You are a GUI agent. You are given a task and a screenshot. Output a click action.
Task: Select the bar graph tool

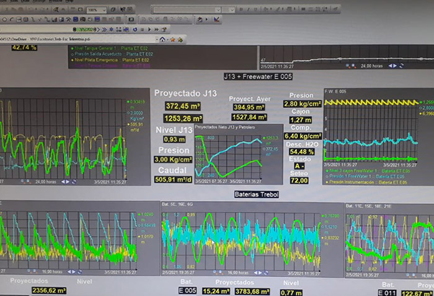pyautogui.click(x=55, y=20)
